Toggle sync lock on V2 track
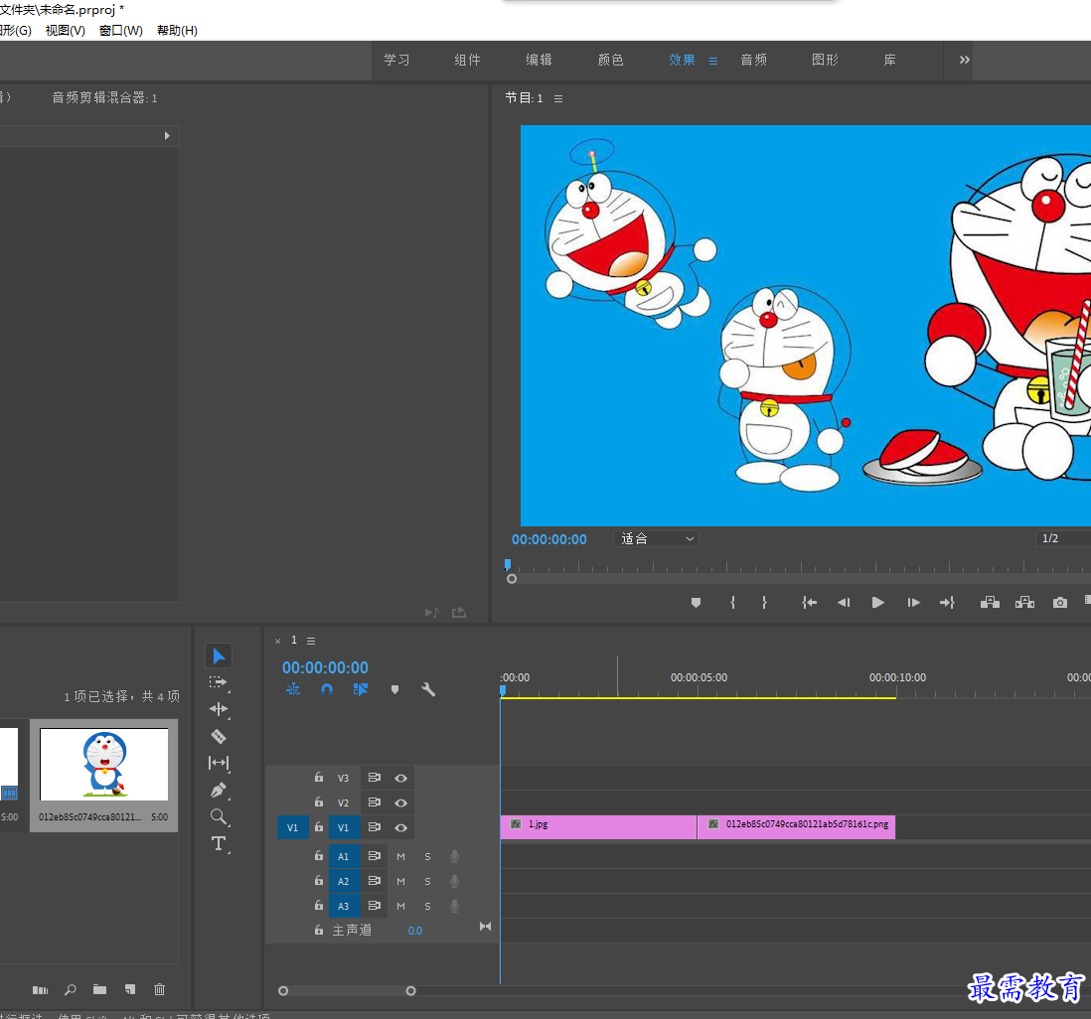Screen dimensions: 1091x1019 click(375, 801)
